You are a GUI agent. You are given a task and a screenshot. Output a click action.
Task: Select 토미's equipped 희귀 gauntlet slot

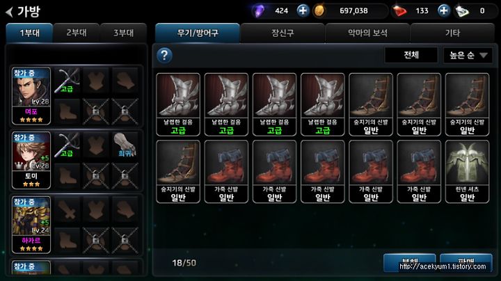[125, 145]
